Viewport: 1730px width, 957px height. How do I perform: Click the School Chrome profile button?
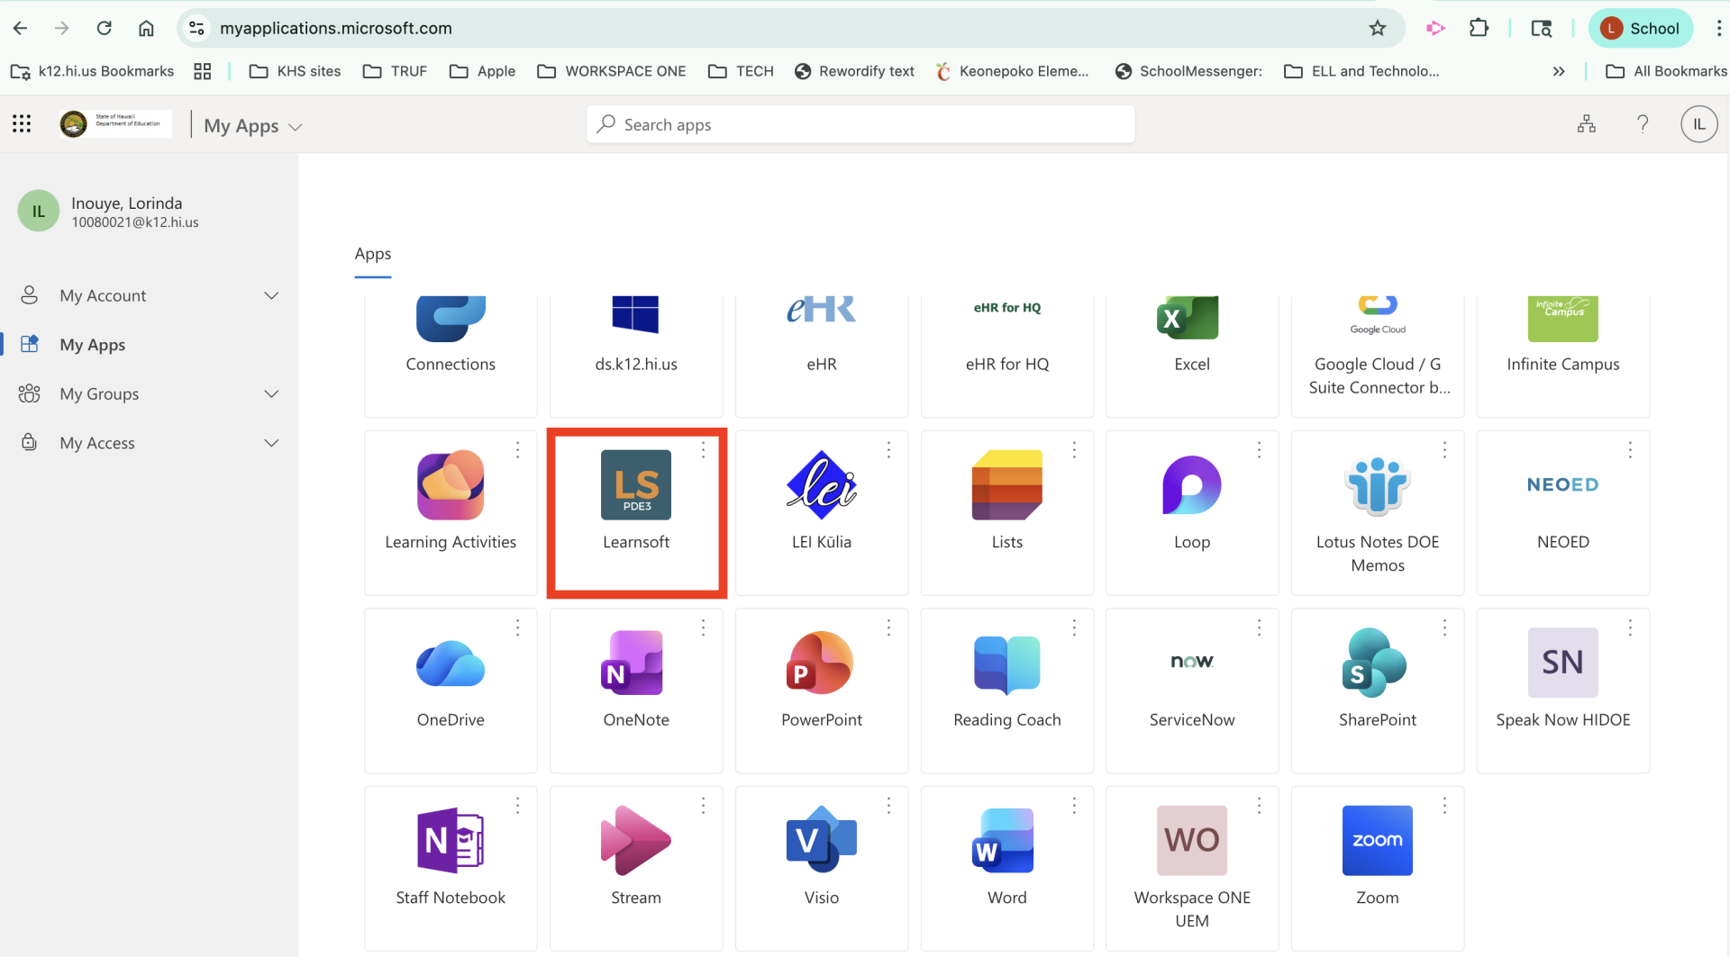[1640, 28]
